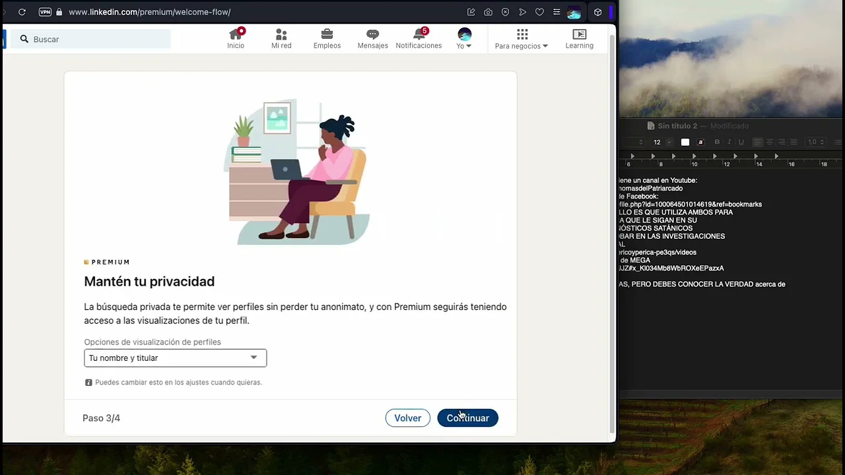The width and height of the screenshot is (845, 475).
Task: Open the white text color swatch
Action: [685, 142]
